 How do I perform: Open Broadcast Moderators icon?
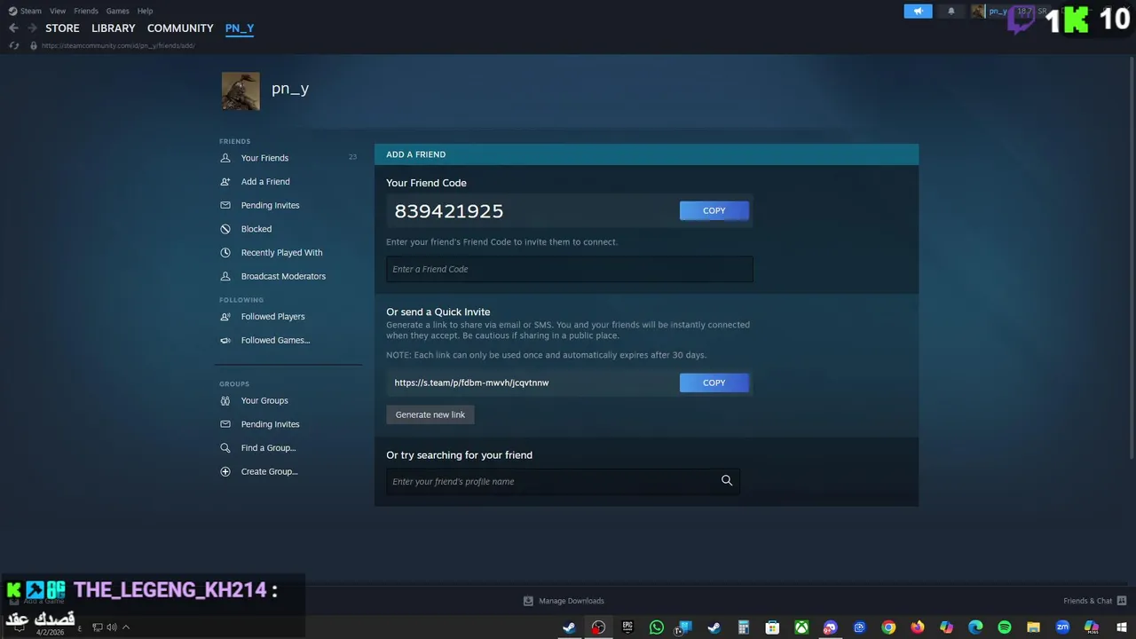pyautogui.click(x=225, y=276)
